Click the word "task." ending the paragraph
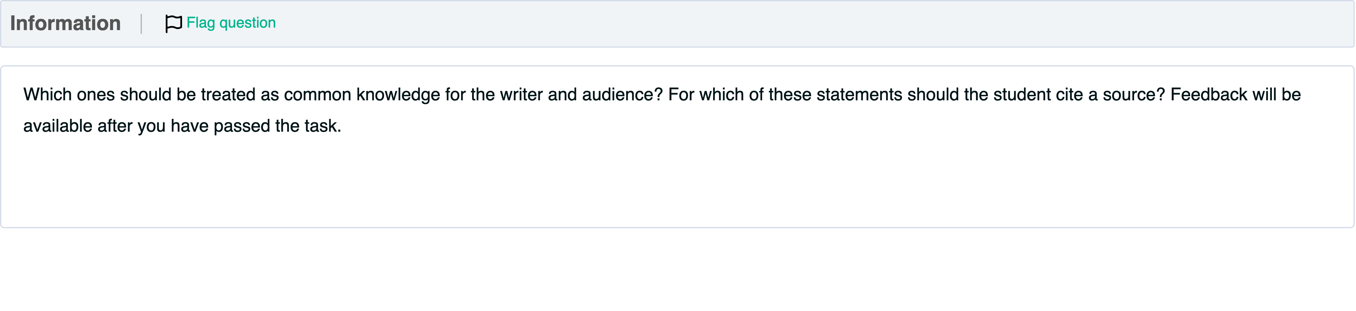 (323, 126)
